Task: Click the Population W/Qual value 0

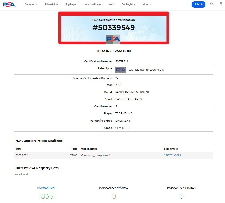Action: pyautogui.click(x=114, y=196)
